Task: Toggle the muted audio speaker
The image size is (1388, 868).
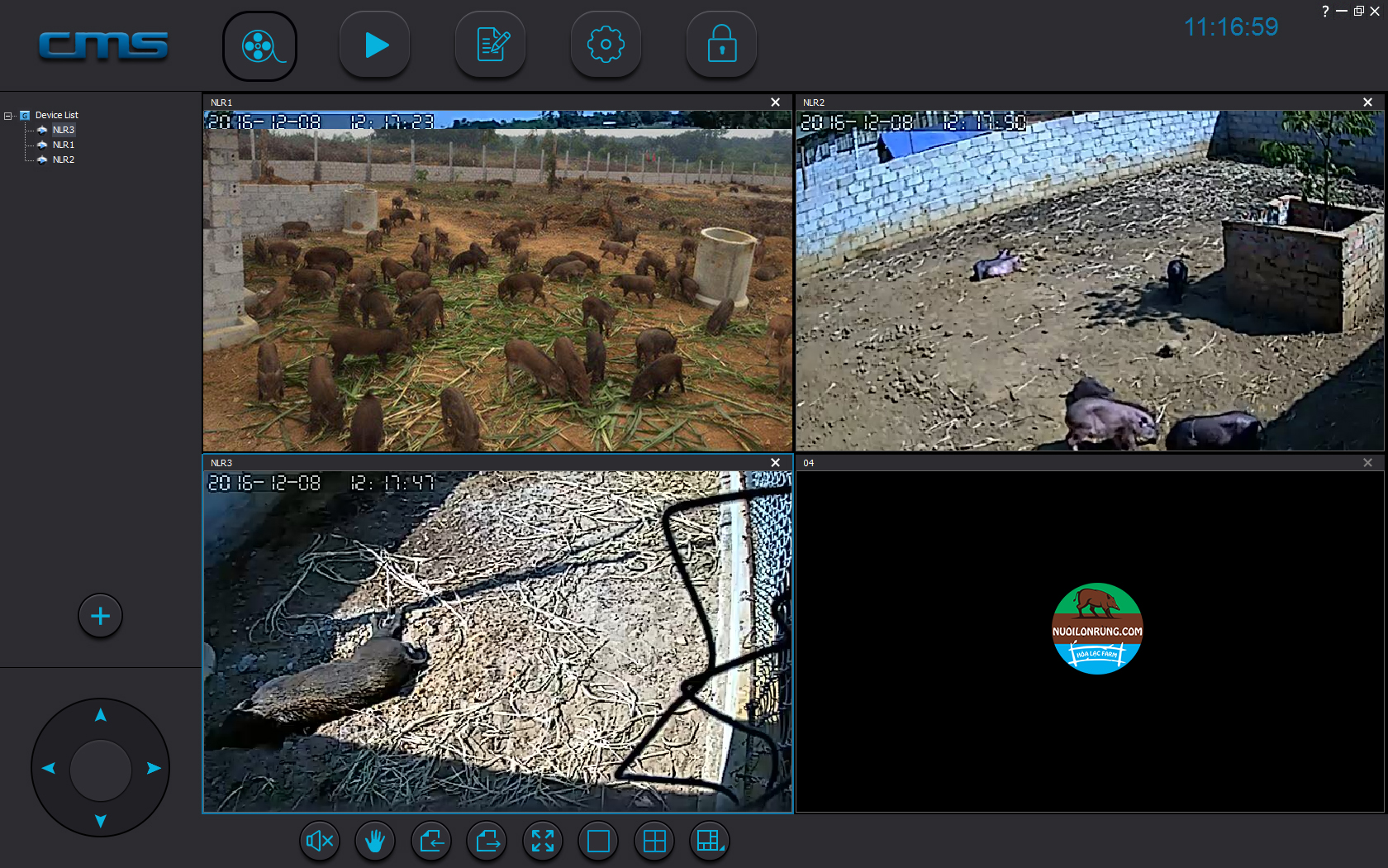Action: (319, 842)
